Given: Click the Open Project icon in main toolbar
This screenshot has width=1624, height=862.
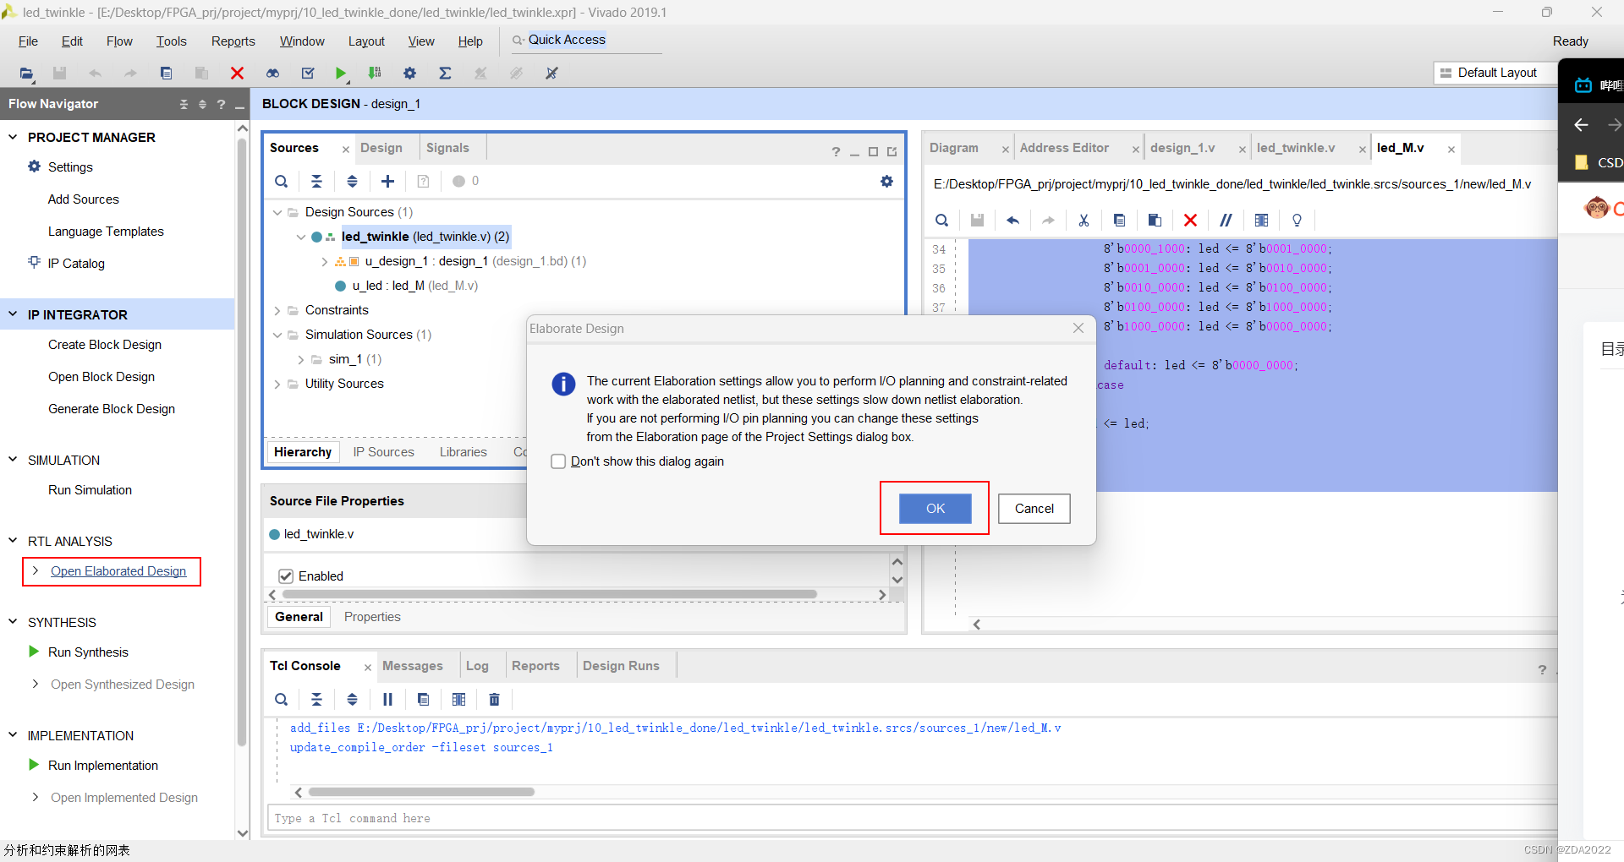Looking at the screenshot, I should tap(27, 74).
